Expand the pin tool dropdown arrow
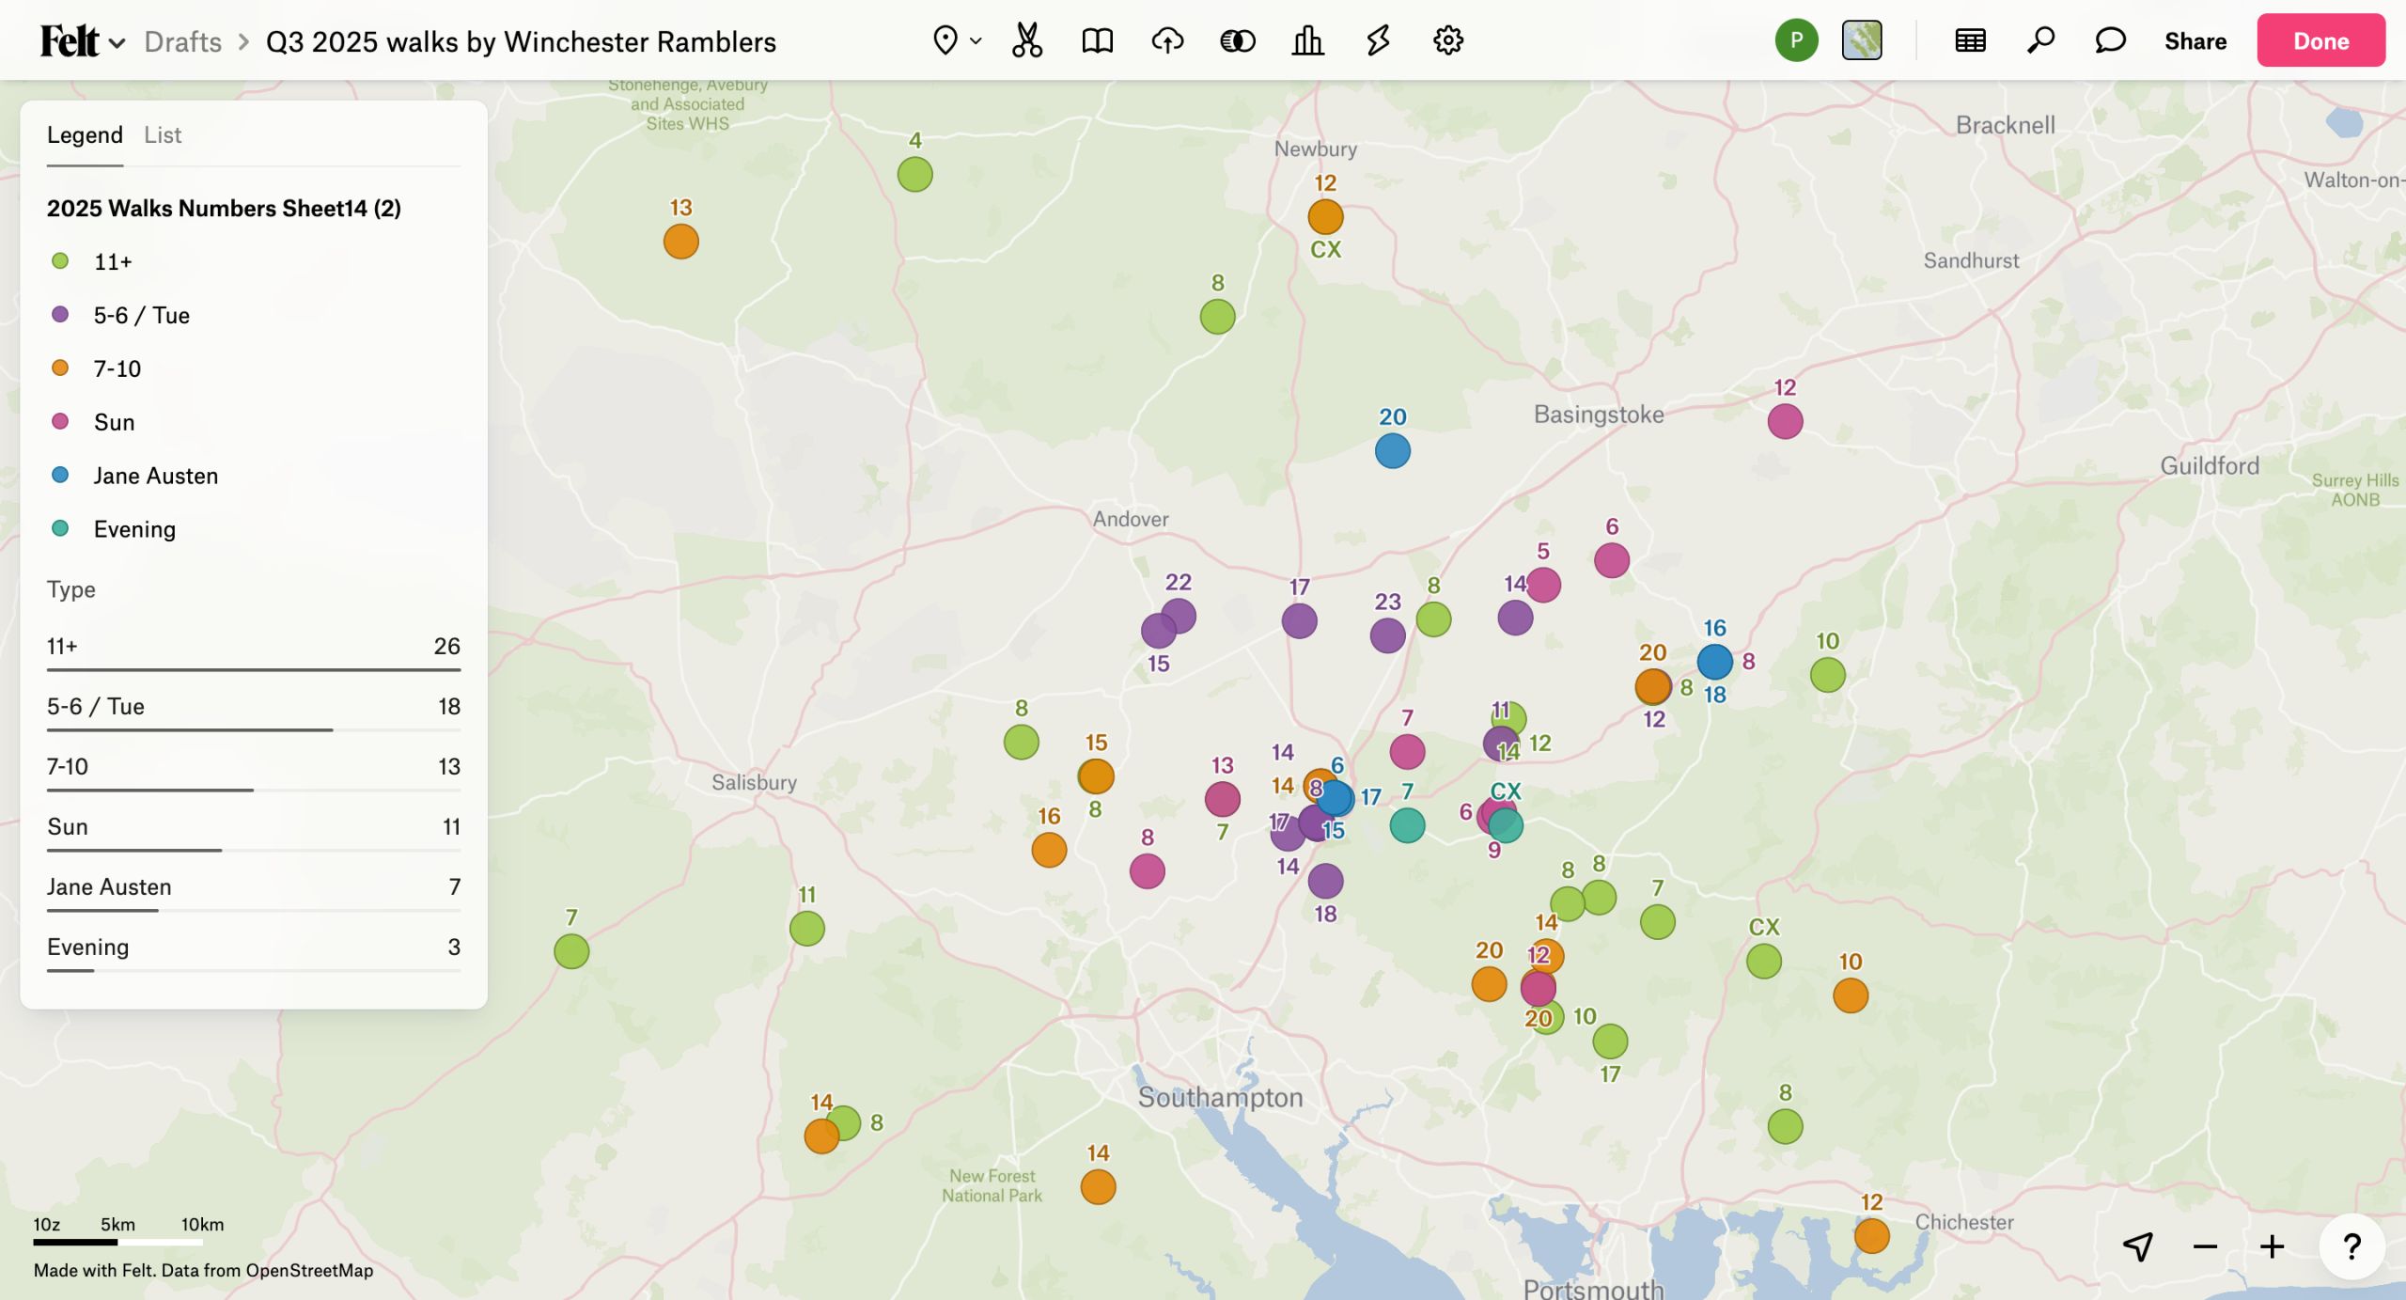Screen dimensions: 2406x1300 point(976,40)
